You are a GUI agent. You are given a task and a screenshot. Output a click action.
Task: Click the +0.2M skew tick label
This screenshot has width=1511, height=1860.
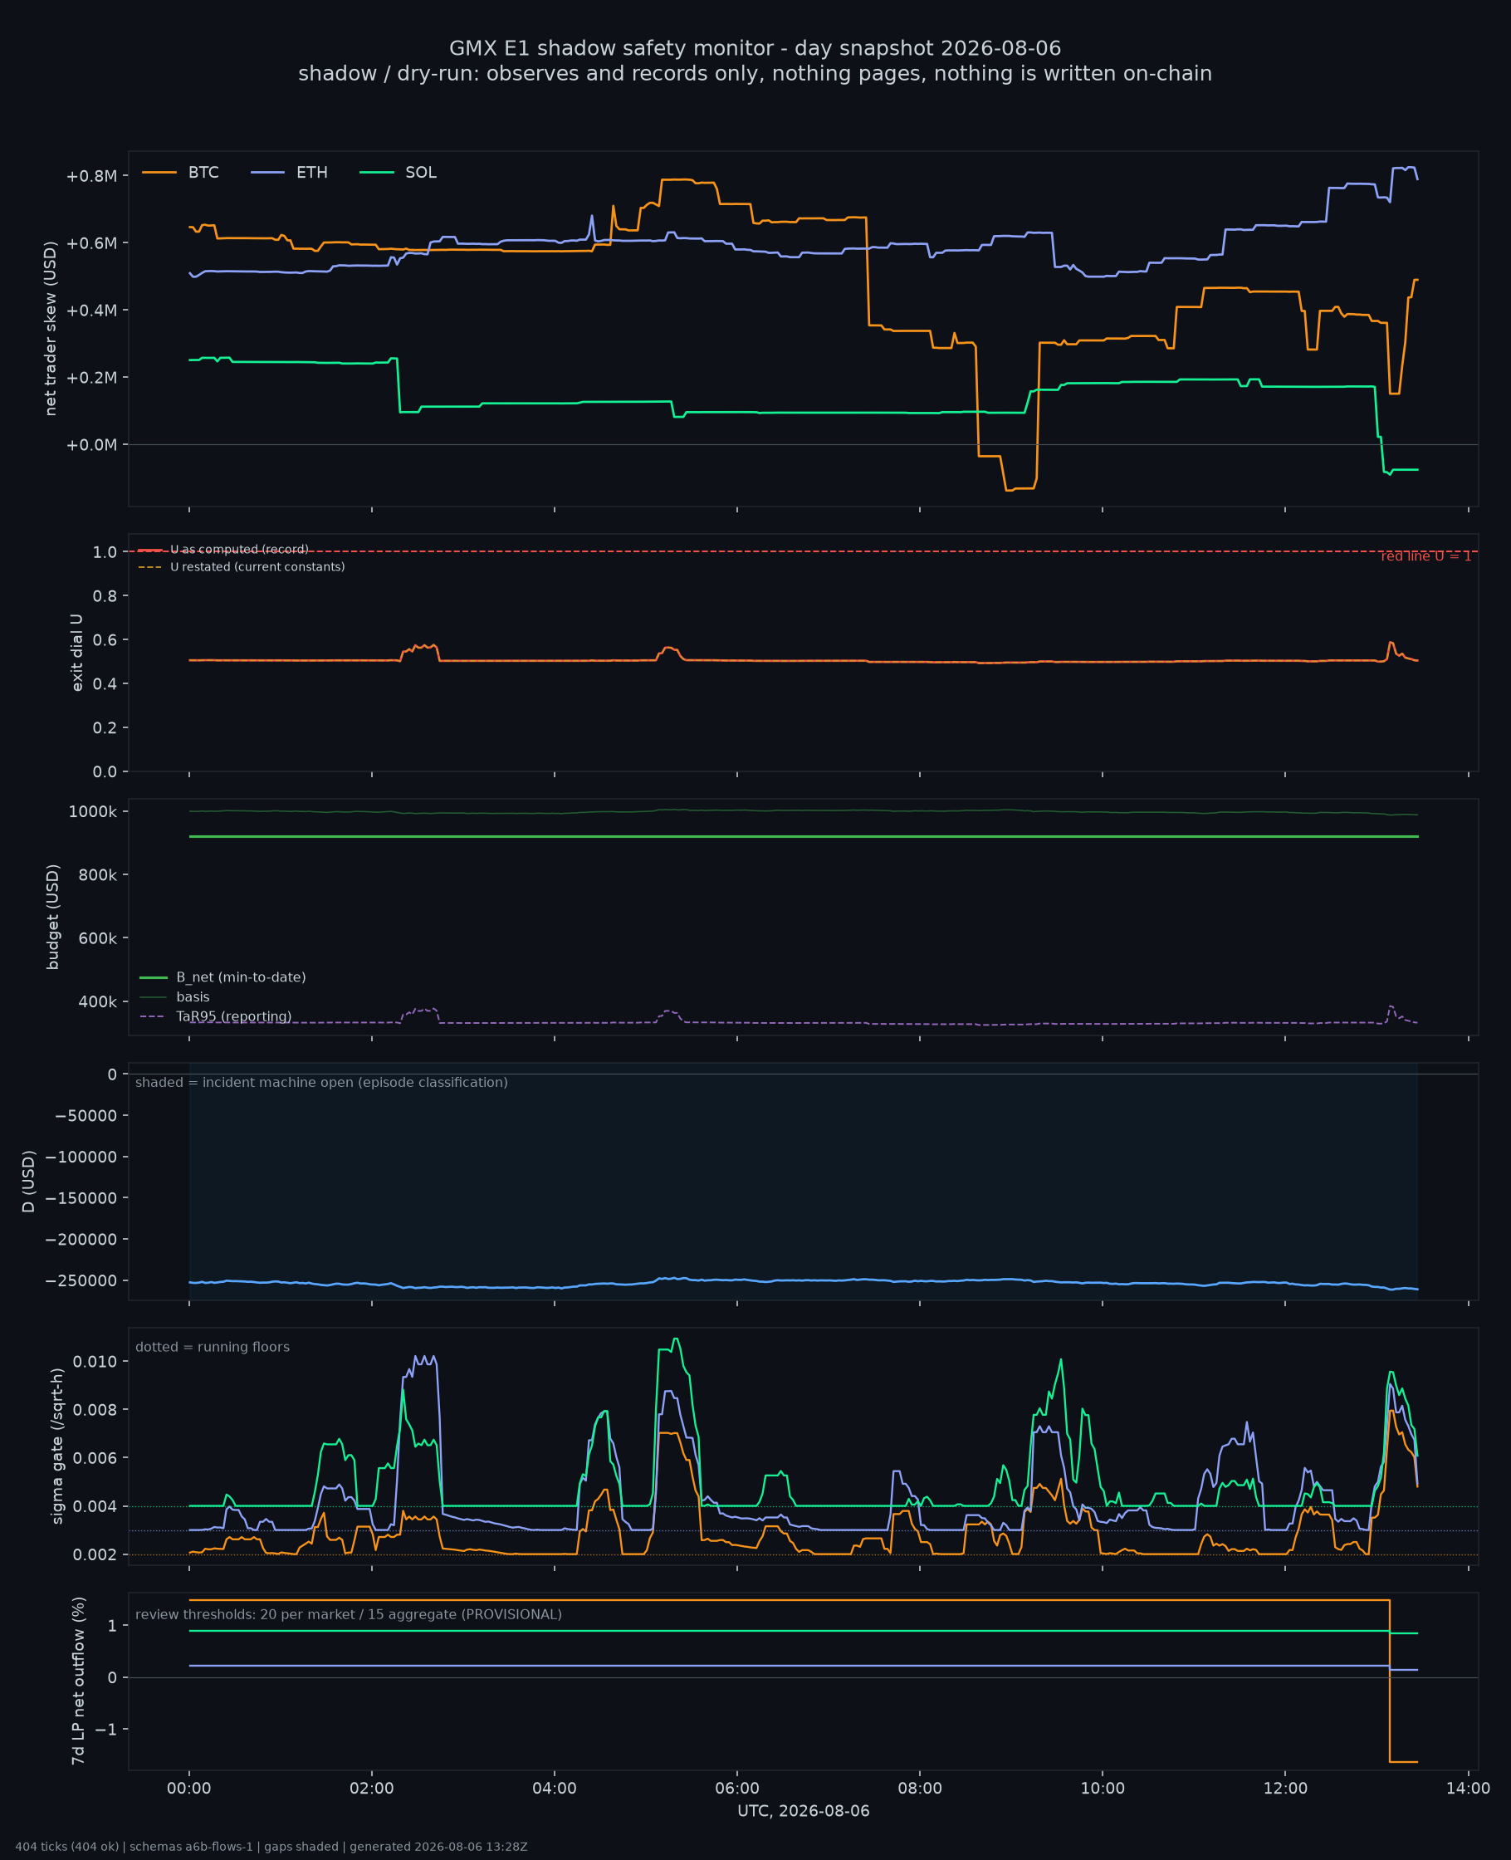click(91, 378)
